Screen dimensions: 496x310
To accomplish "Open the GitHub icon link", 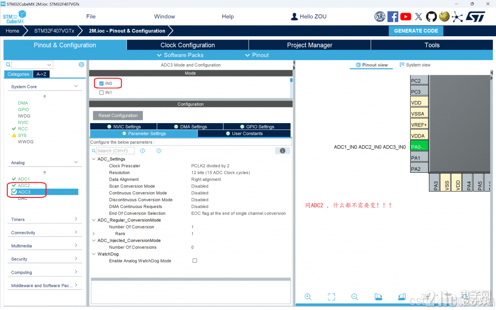I will click(x=431, y=17).
